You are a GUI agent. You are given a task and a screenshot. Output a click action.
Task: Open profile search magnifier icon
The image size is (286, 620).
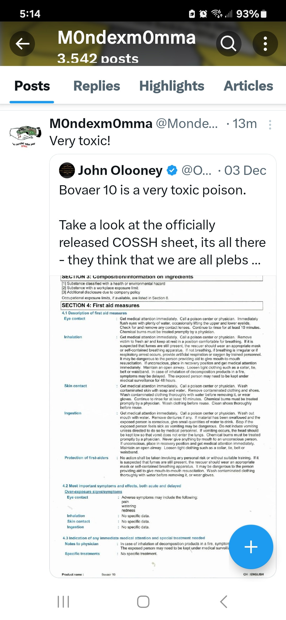(x=229, y=44)
